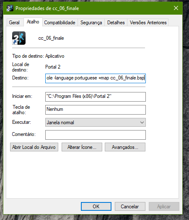Click the empty Comentário field
The height and width of the screenshot is (220, 189).
96,135
